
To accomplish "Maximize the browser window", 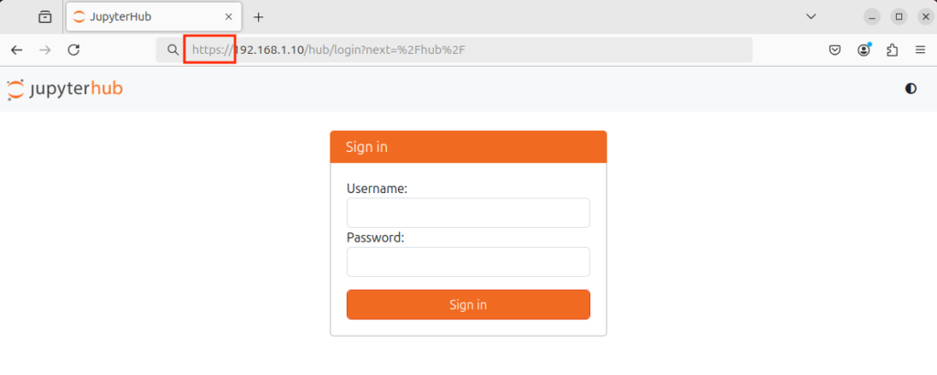I will [x=899, y=16].
